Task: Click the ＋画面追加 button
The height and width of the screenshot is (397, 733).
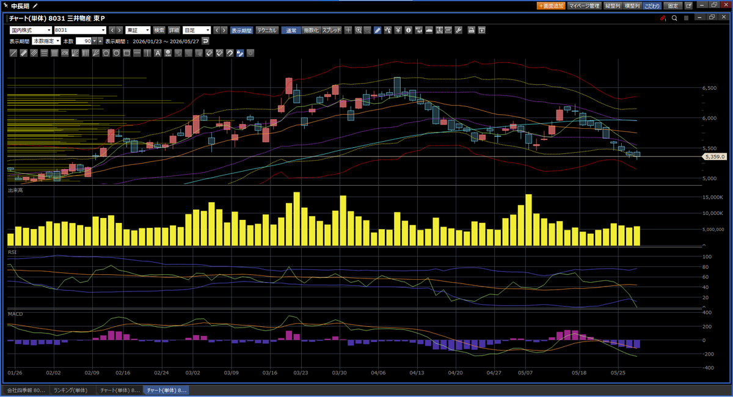Action: (x=551, y=5)
